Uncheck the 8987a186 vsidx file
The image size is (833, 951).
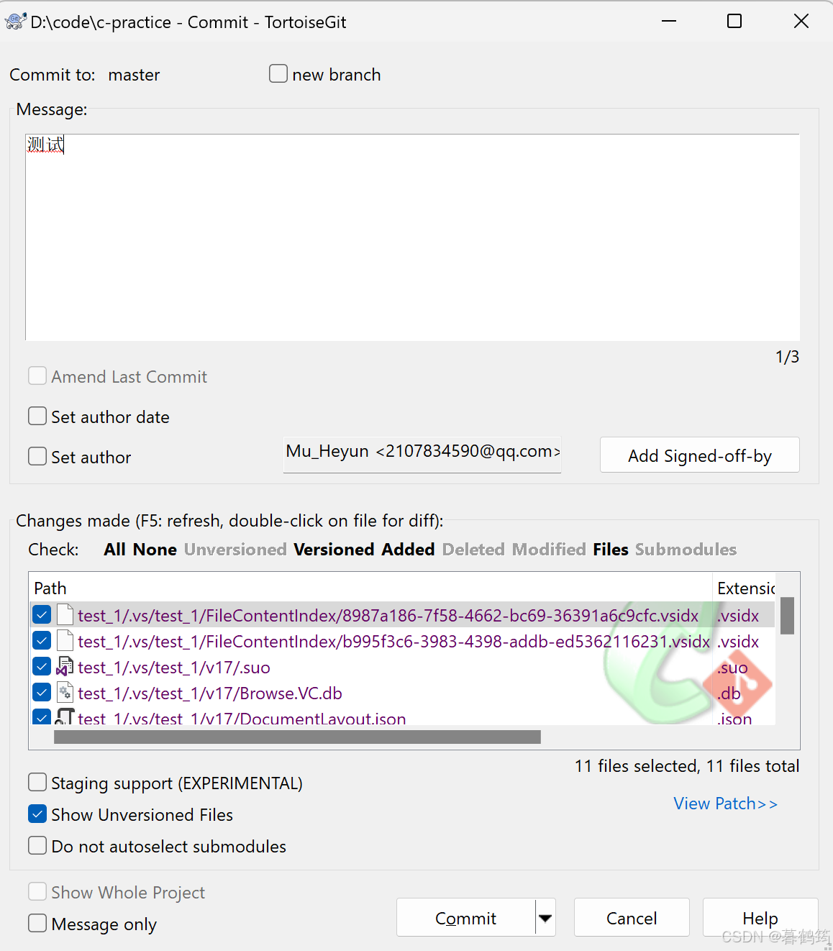pyautogui.click(x=42, y=615)
